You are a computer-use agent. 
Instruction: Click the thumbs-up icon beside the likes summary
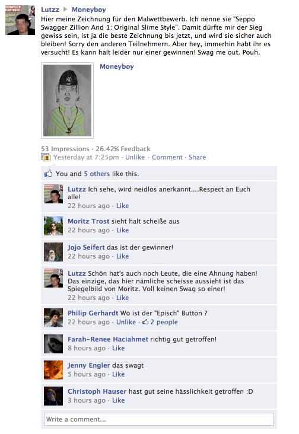pyautogui.click(x=49, y=174)
